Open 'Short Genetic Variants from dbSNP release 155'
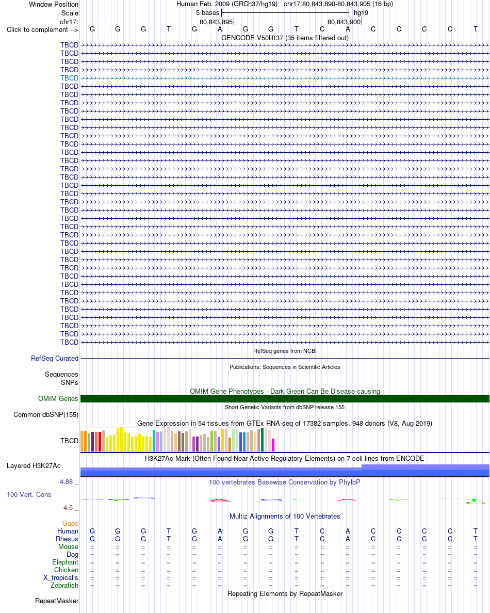 (285, 407)
